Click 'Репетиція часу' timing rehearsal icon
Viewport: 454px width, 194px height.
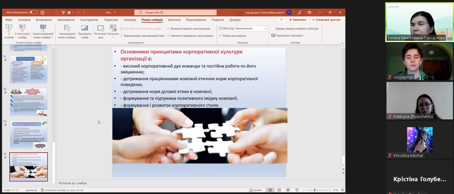click(100, 28)
